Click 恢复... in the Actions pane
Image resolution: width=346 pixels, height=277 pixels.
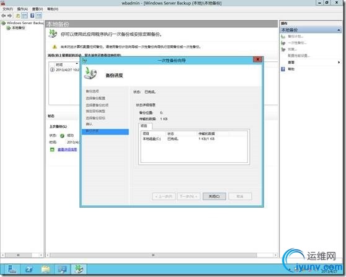[293, 50]
